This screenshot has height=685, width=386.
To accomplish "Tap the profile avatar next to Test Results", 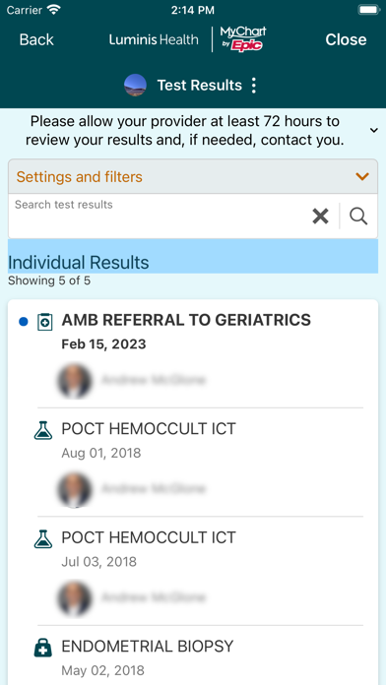I will [135, 86].
